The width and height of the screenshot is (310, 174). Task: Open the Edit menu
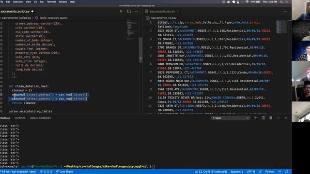tap(8, 2)
